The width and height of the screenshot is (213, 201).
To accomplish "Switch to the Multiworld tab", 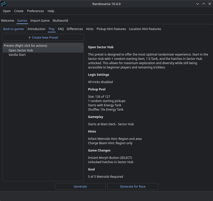I will click(x=60, y=21).
